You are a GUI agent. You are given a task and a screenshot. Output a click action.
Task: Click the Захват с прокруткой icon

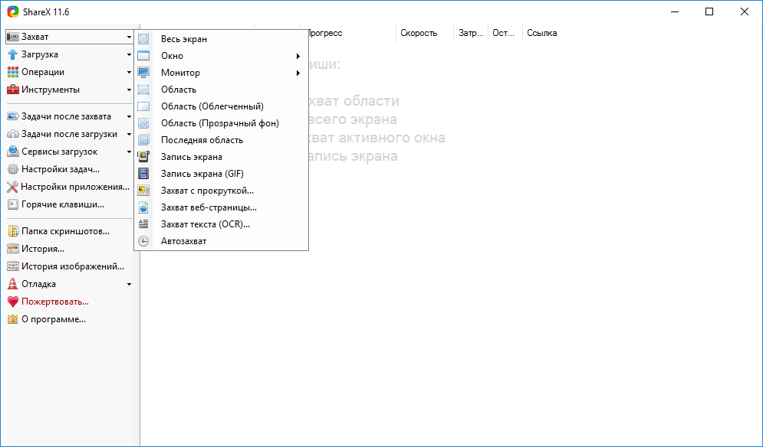point(143,191)
